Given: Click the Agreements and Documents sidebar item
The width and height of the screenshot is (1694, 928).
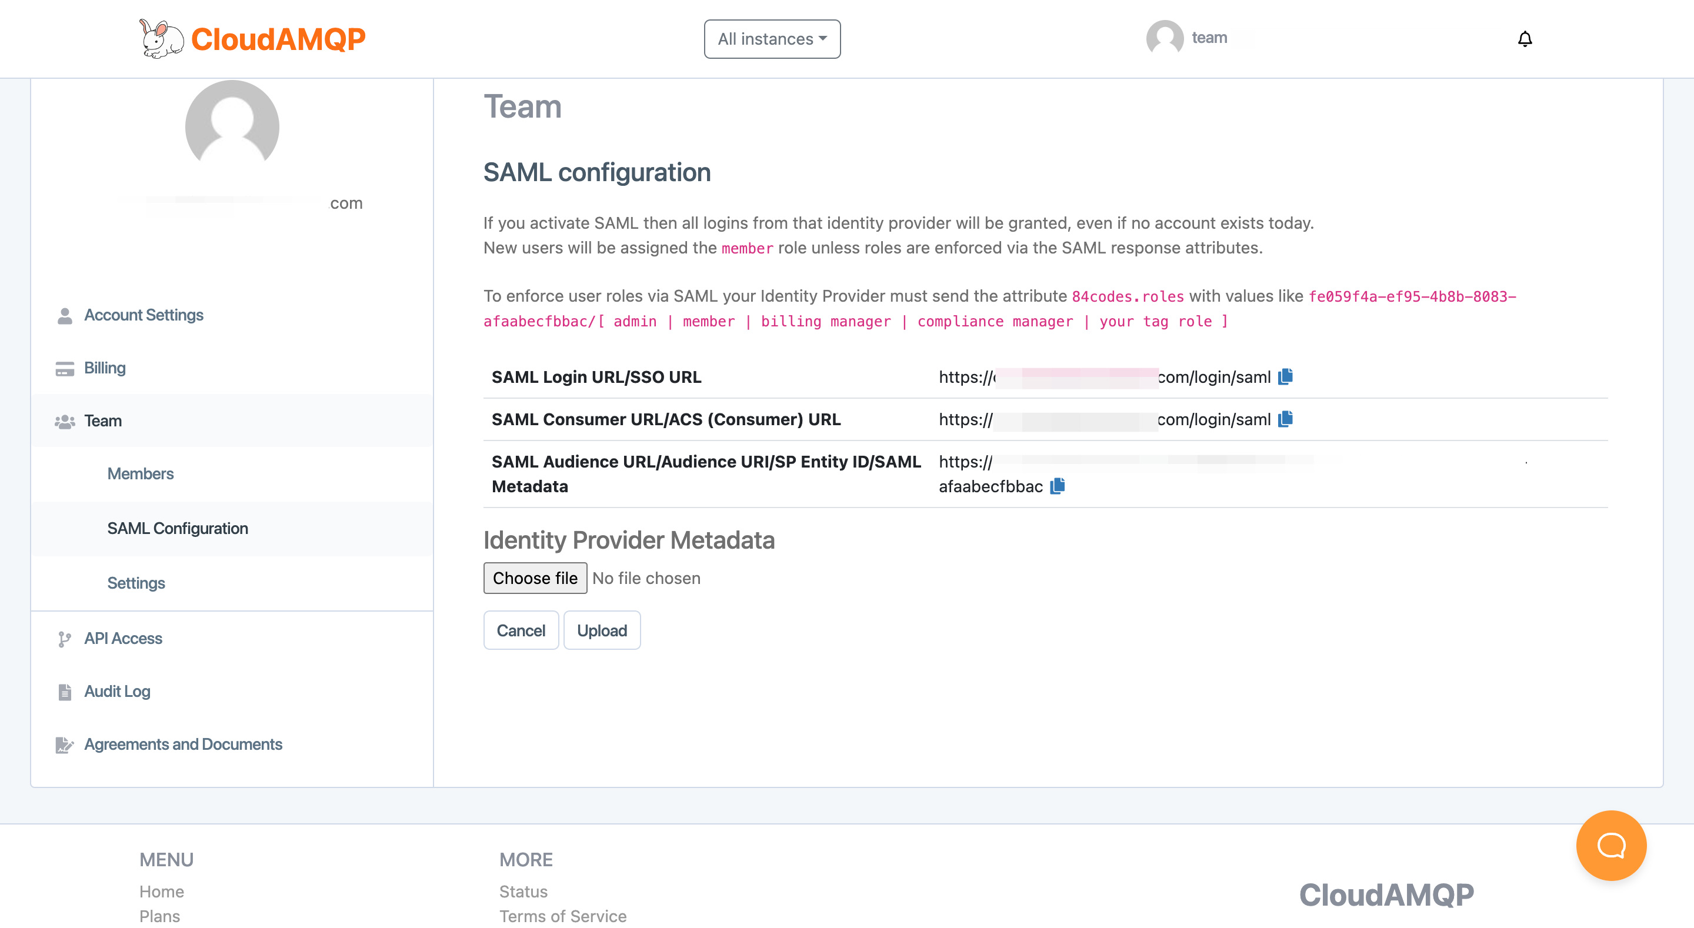Looking at the screenshot, I should [x=184, y=744].
